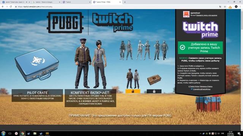The image size is (243, 136).
Task: Click the browser forward arrow
Action: pos(7,7)
